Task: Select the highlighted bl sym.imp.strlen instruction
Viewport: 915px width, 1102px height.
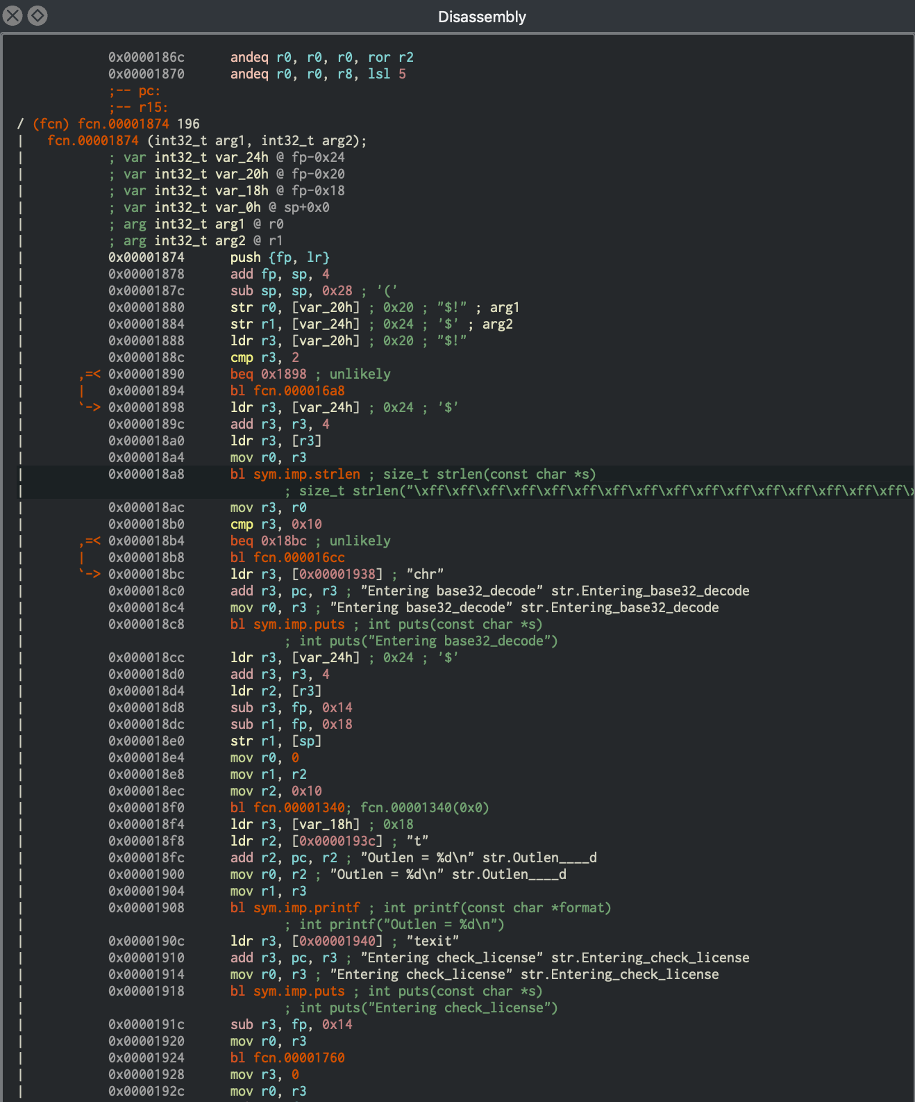Action: (x=295, y=474)
